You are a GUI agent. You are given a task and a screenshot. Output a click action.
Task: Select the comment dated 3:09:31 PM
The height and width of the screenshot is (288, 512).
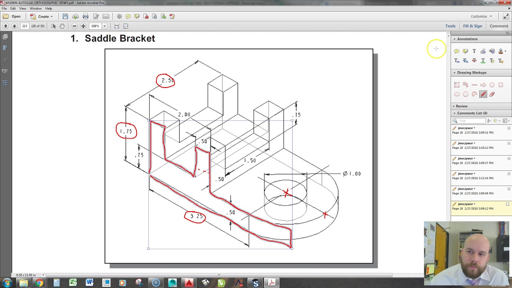[481, 130]
